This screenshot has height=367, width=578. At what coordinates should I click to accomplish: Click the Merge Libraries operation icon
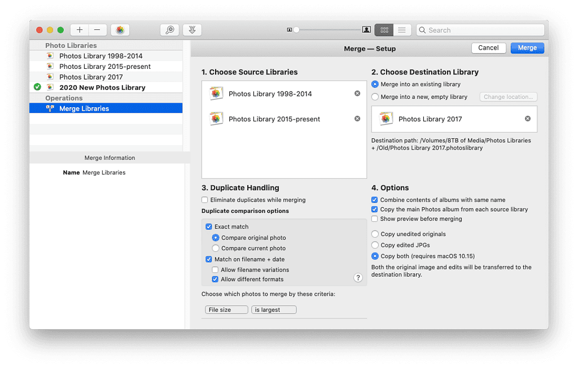tap(50, 108)
